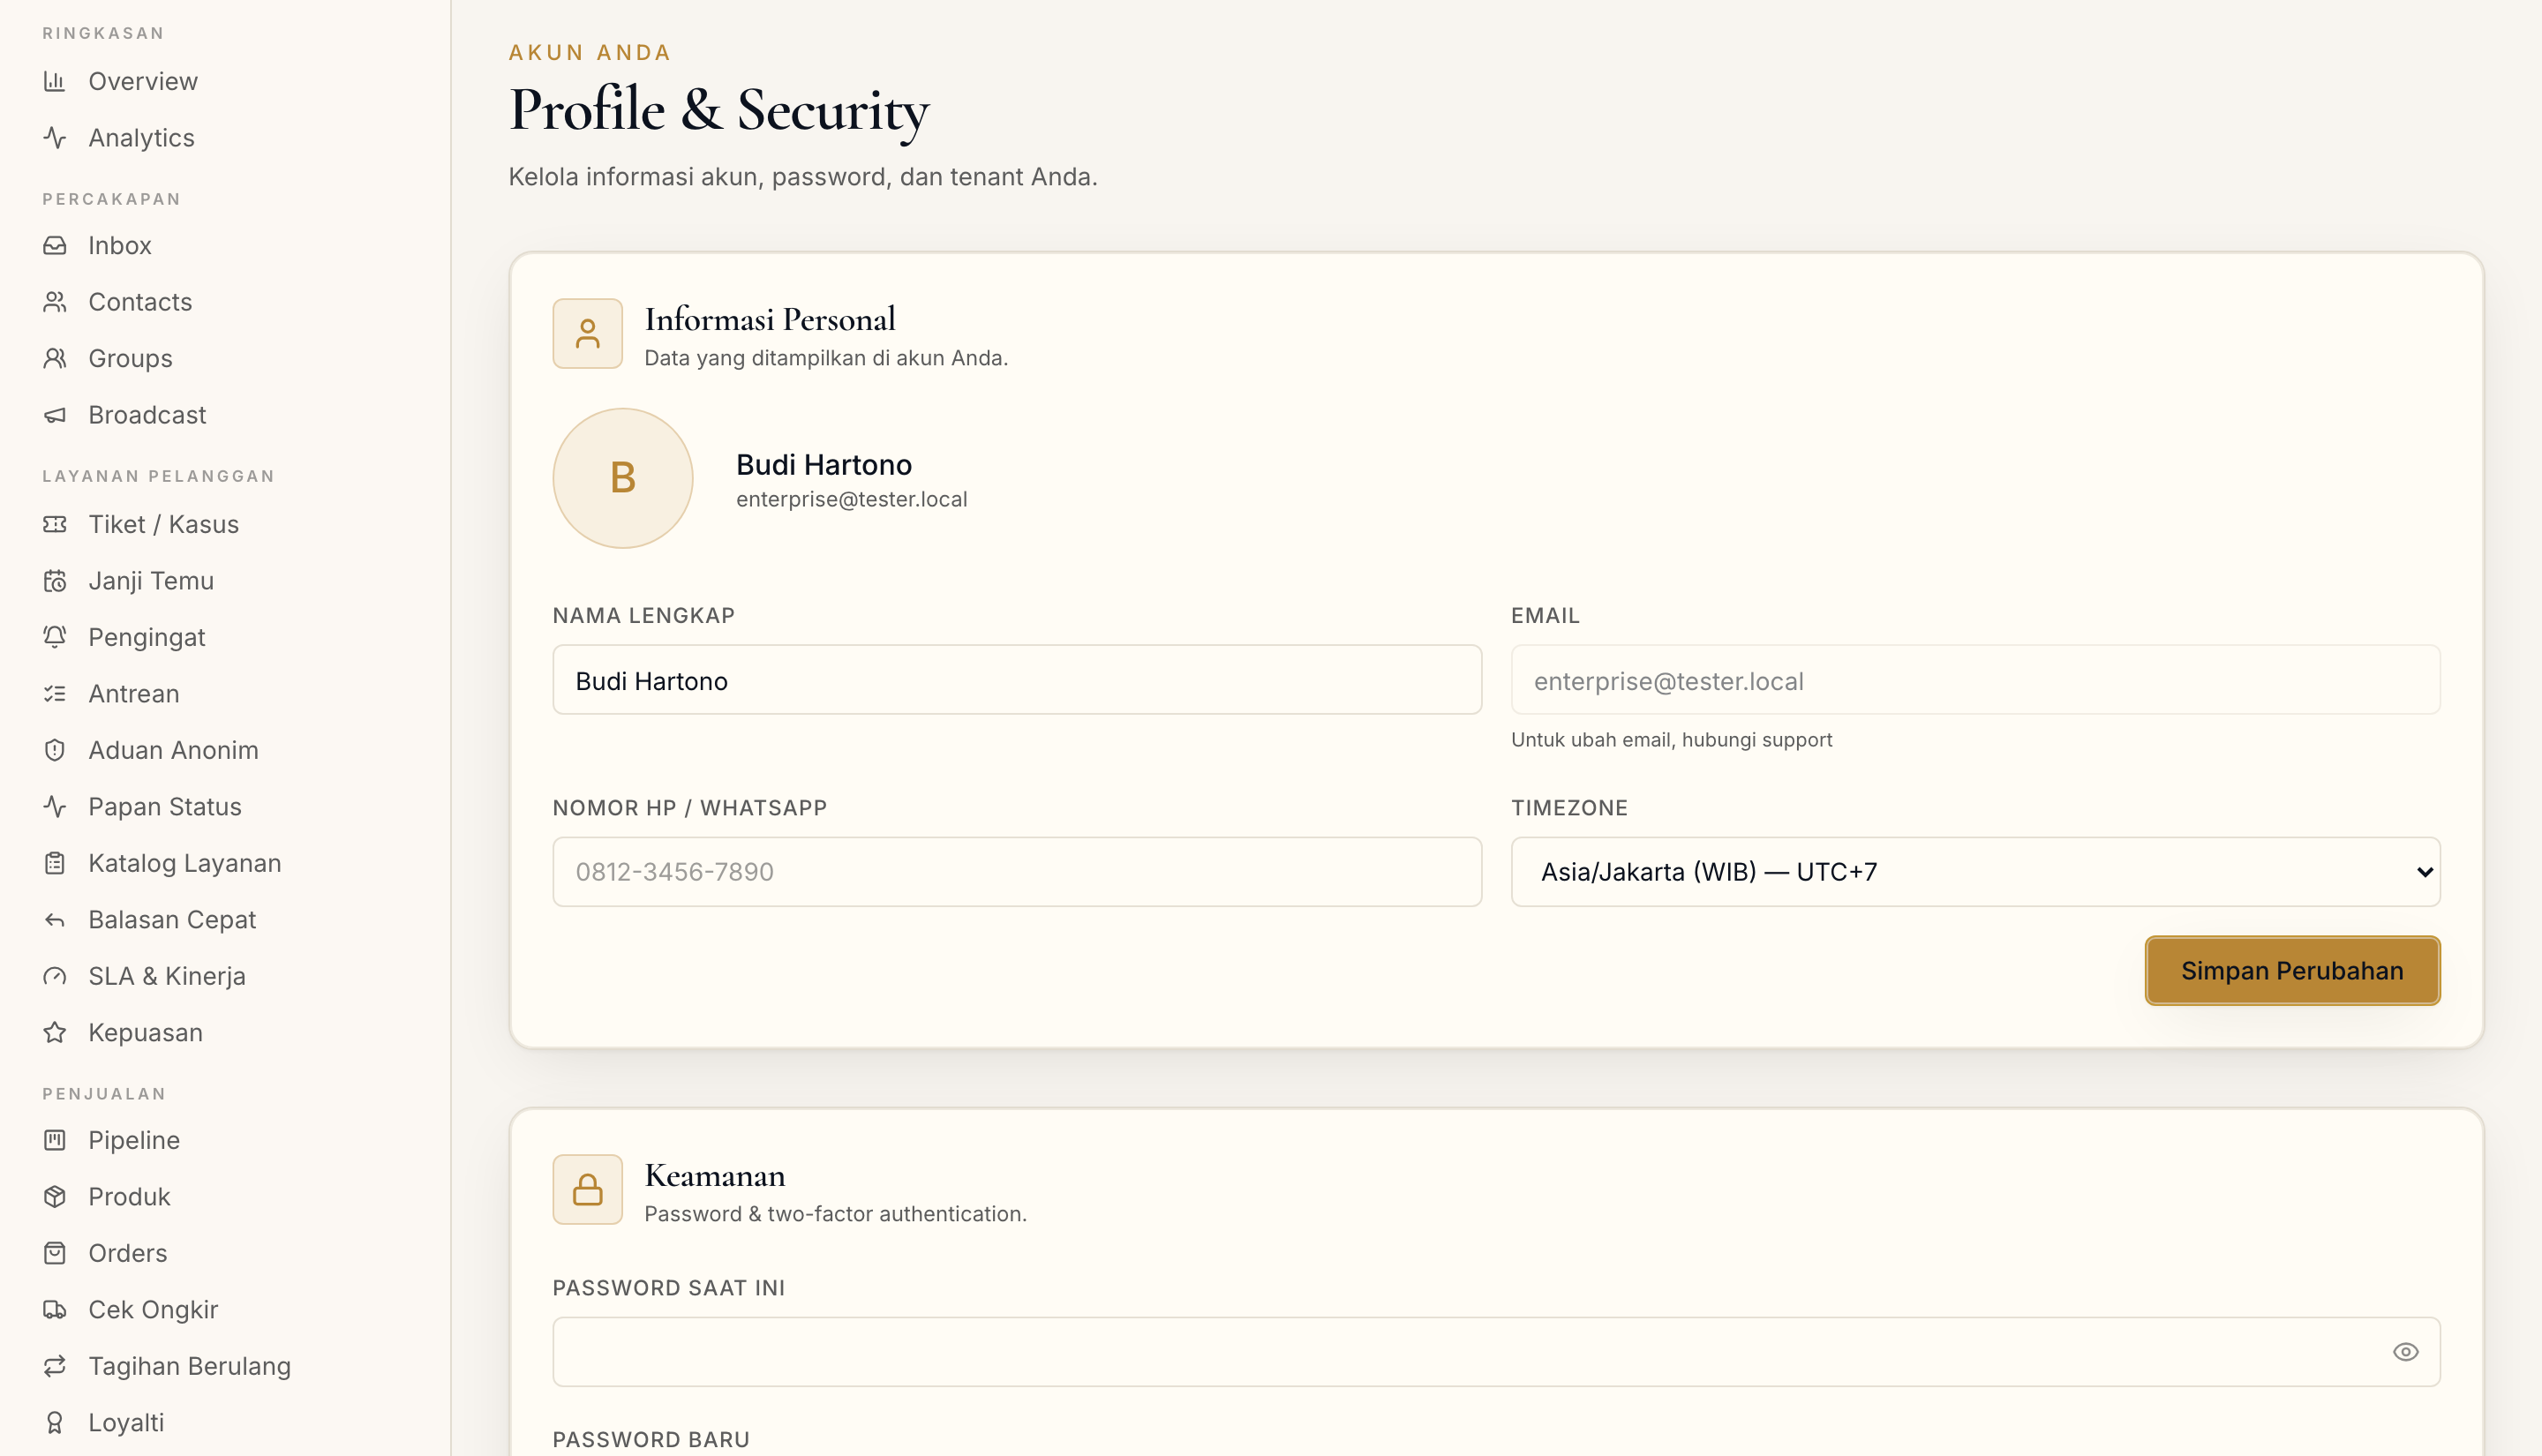Click the Tiket / Kasus ticket icon
Image resolution: width=2542 pixels, height=1456 pixels.
pos(55,524)
